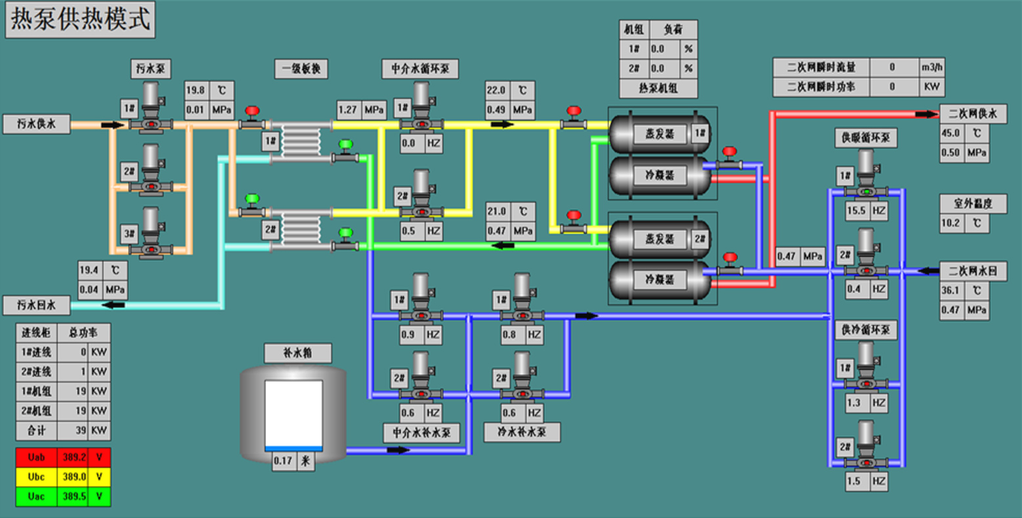Toggle red valve at 2# condenser outlet
Image resolution: width=1022 pixels, height=518 pixels.
pos(730,263)
